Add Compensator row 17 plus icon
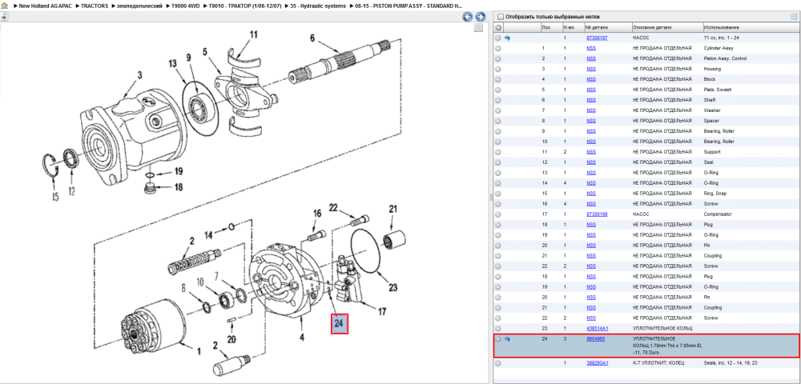This screenshot has width=801, height=384. point(498,214)
